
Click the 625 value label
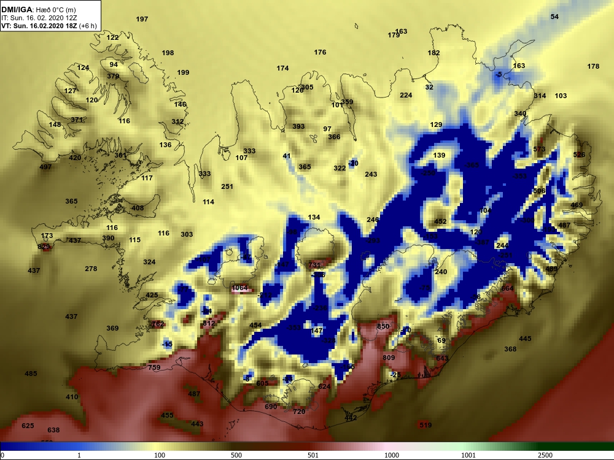28,426
